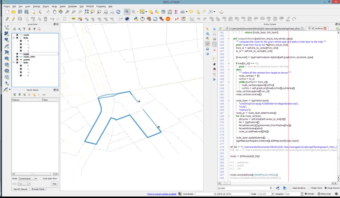340x198 pixels.
Task: Select the Identify Features tool
Action: [x=127, y=12]
